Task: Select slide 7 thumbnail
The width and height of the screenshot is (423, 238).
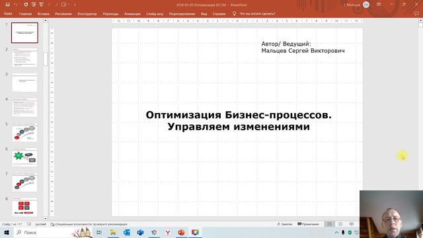Action: pos(24,182)
